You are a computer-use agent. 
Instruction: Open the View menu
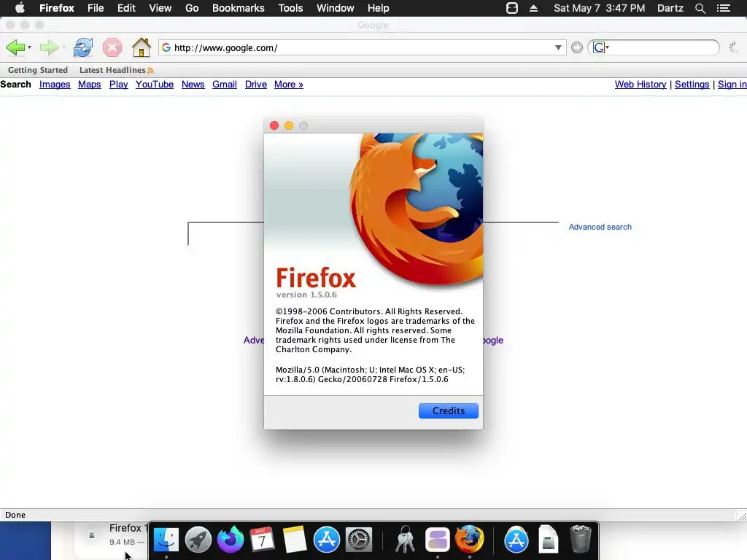tap(160, 8)
